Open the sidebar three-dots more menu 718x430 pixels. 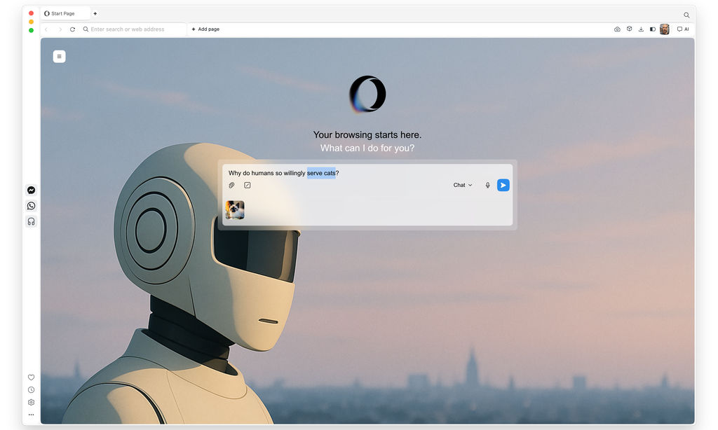31,415
